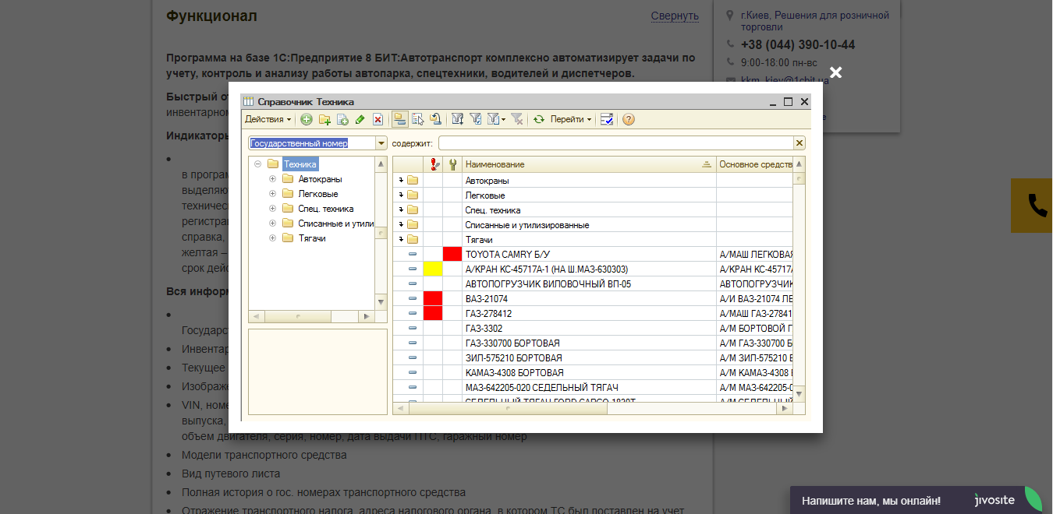
Task: Click the green pencil Edit icon
Action: (x=360, y=119)
